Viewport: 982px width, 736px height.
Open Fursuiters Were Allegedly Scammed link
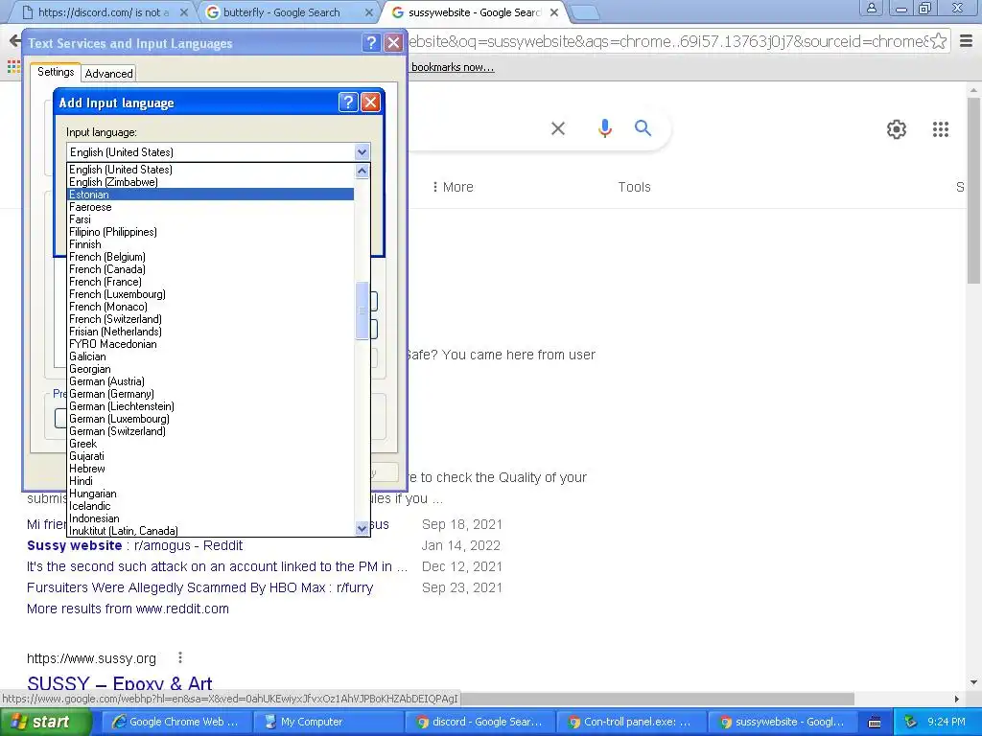[199, 587]
